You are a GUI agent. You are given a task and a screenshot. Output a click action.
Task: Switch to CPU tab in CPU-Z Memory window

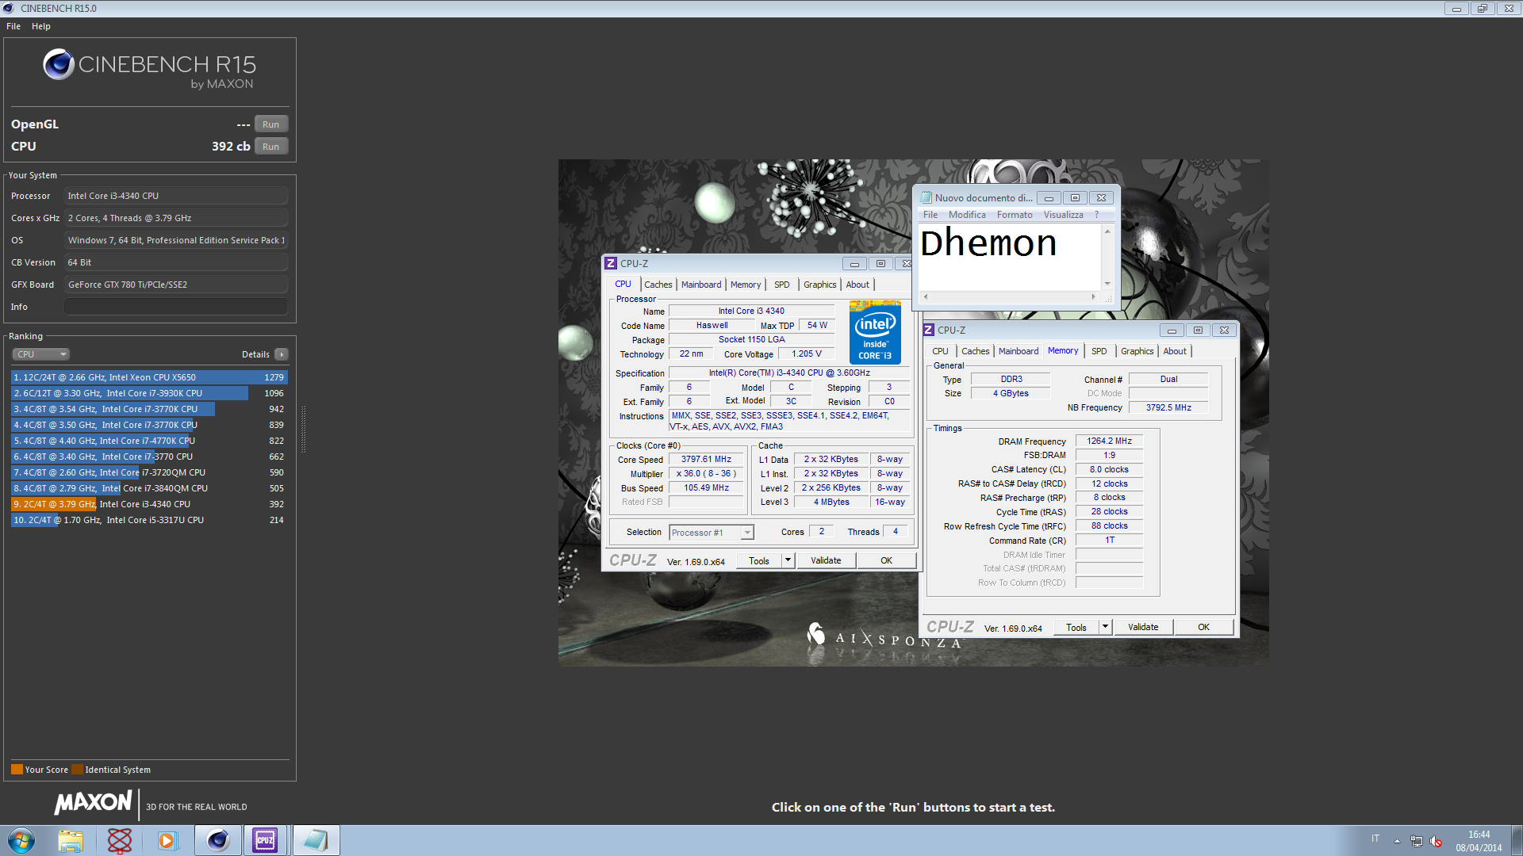click(940, 351)
